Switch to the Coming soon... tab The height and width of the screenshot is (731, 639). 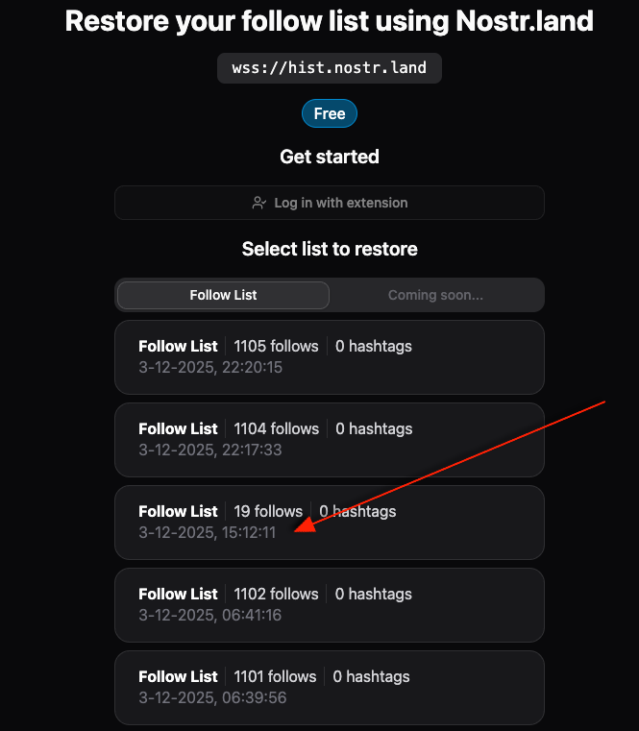[x=435, y=295]
